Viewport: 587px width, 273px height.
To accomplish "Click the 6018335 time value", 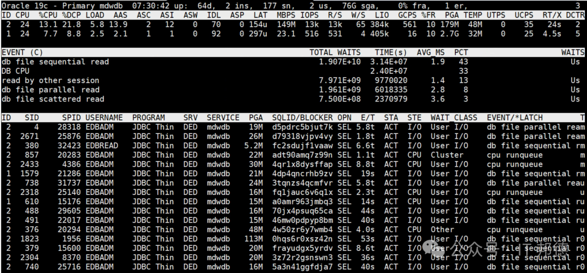I will pos(391,90).
